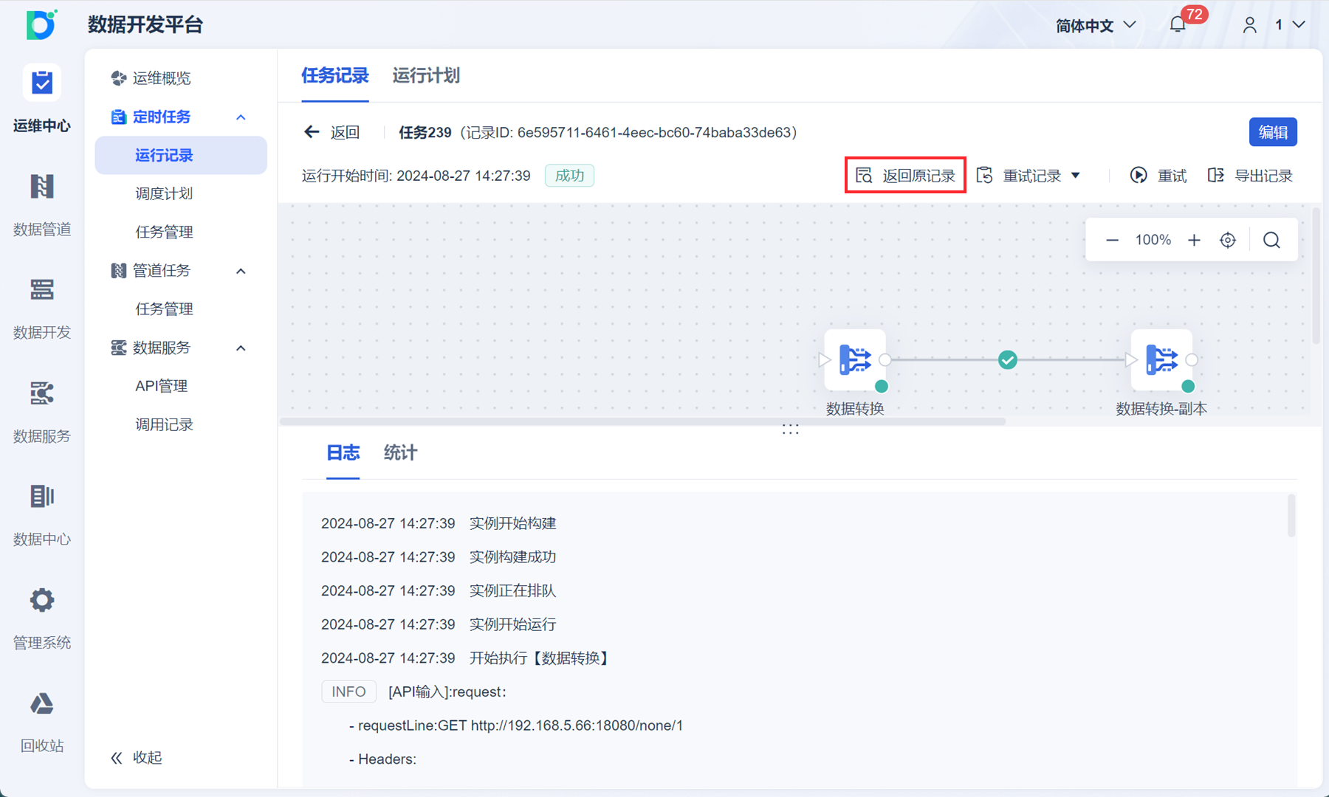
Task: Zoom in the canvas with plus
Action: coord(1194,240)
